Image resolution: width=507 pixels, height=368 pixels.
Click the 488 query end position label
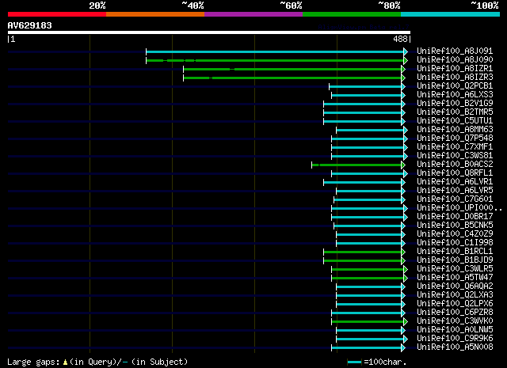point(400,39)
